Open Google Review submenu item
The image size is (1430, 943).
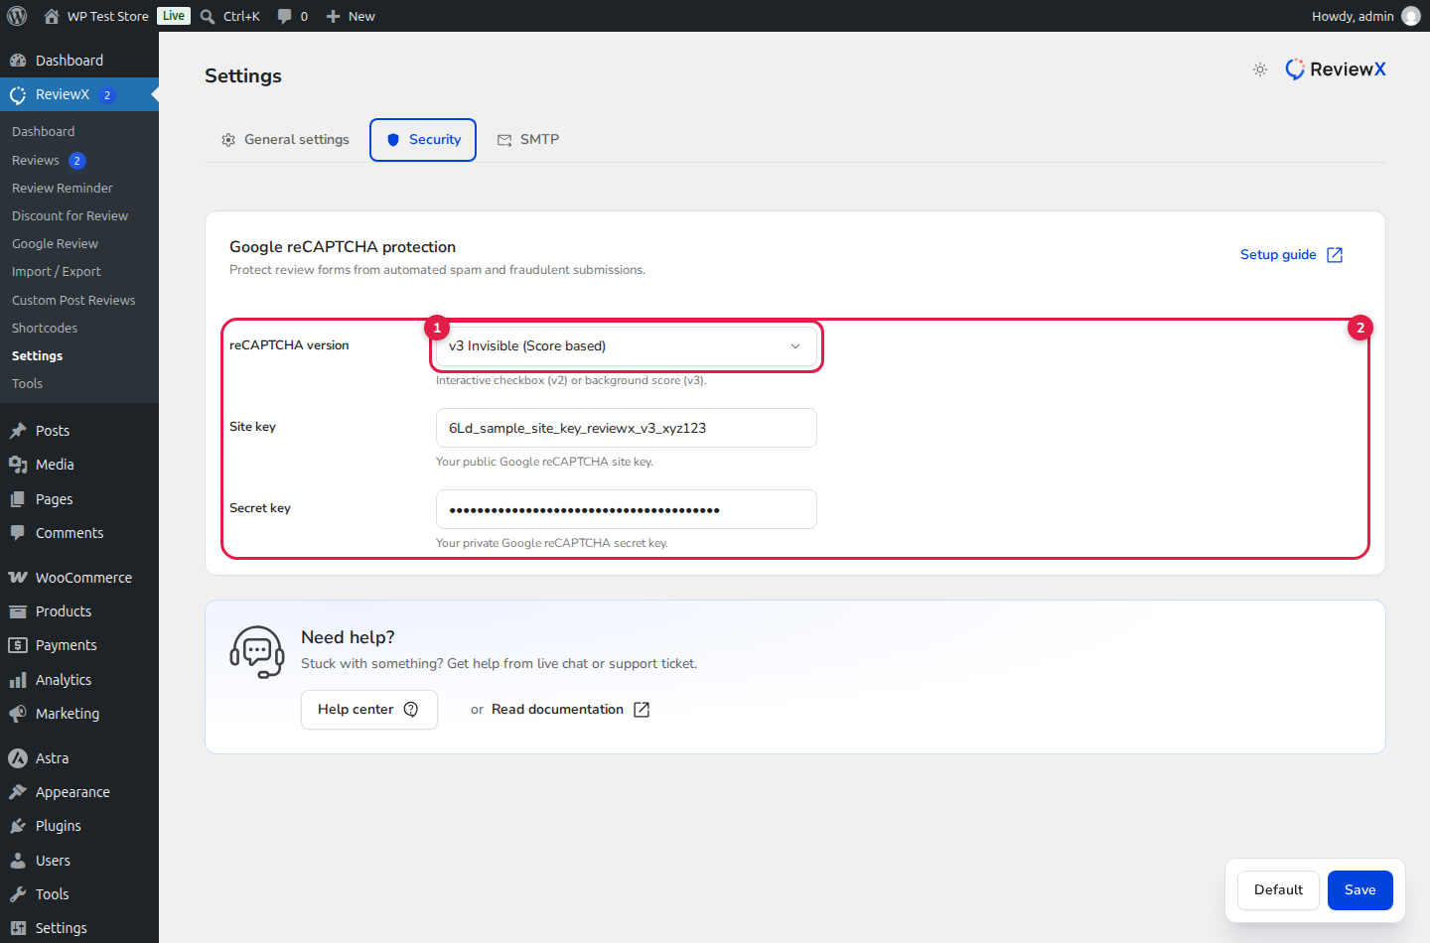(x=56, y=244)
